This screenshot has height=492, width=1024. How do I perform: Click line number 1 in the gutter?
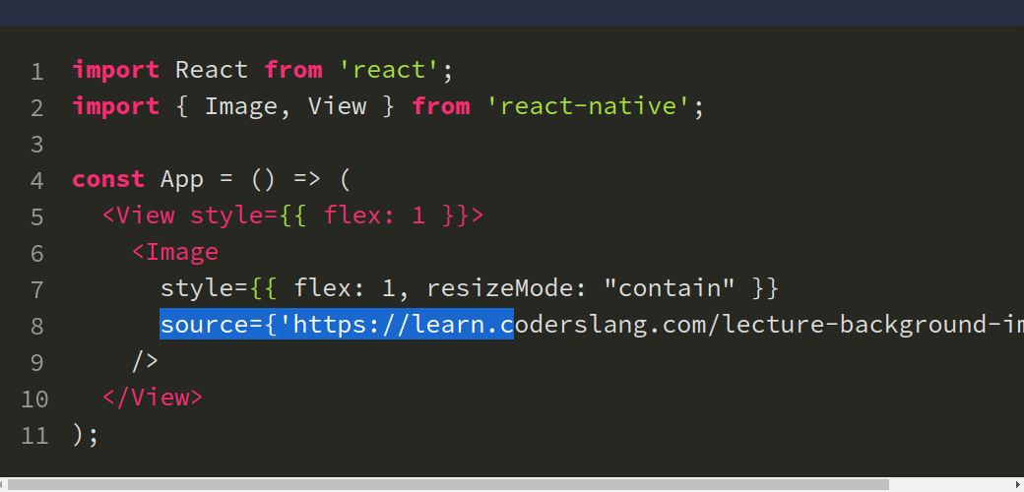click(x=36, y=71)
